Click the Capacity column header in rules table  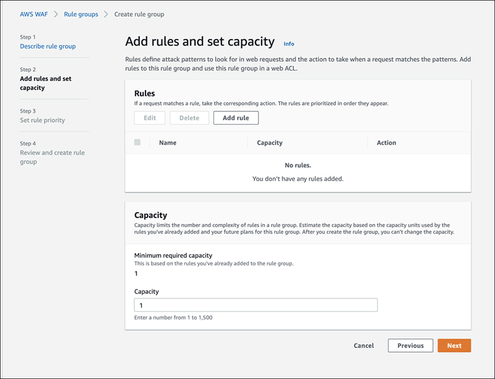pos(269,143)
